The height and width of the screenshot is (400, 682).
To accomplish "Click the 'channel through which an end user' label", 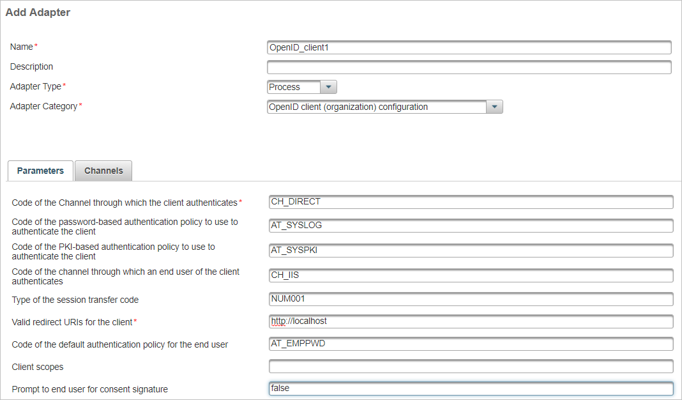I will pyautogui.click(x=126, y=277).
